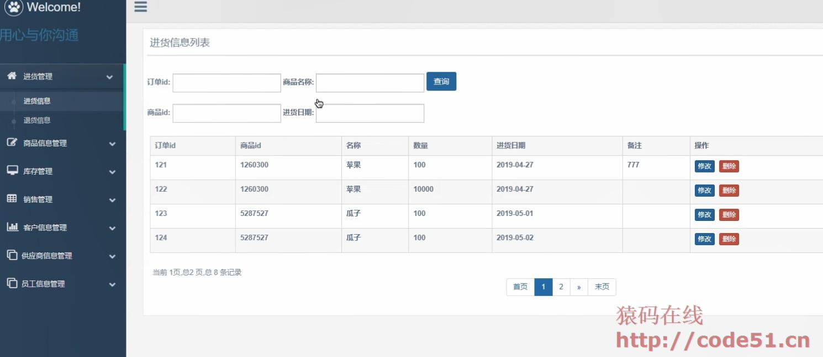Click the table icon beside 销售管理
This screenshot has width=823, height=357.
tap(12, 199)
